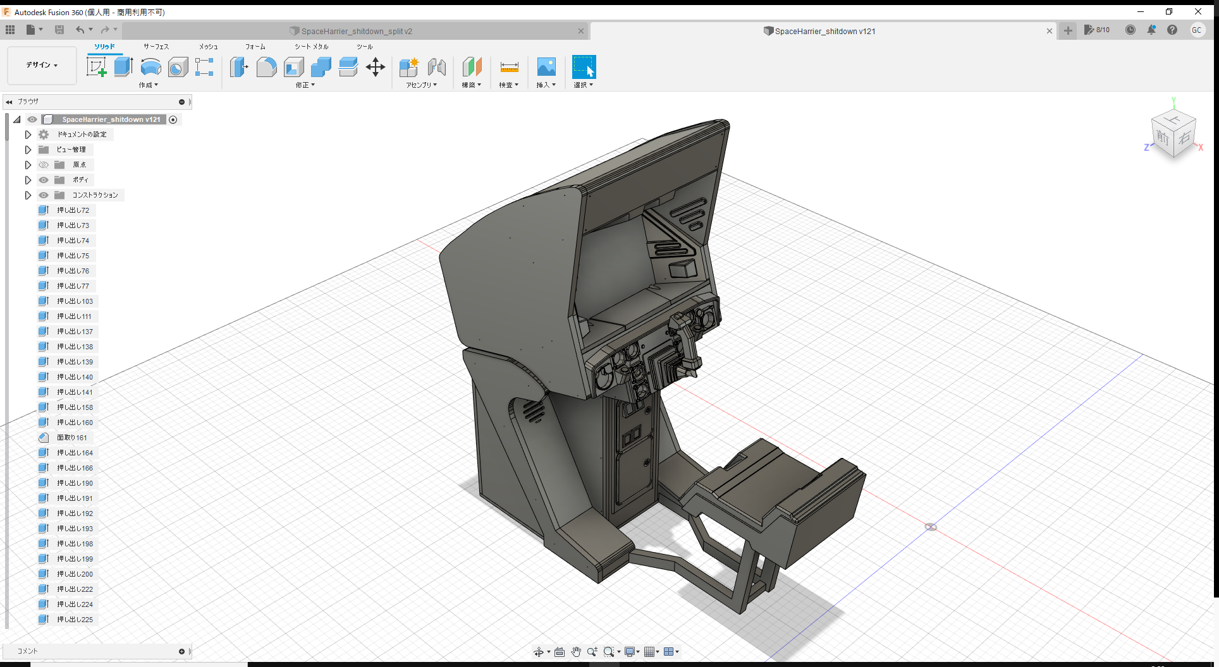Hide the ボディ folder visibility eye
This screenshot has height=667, width=1219.
43,180
